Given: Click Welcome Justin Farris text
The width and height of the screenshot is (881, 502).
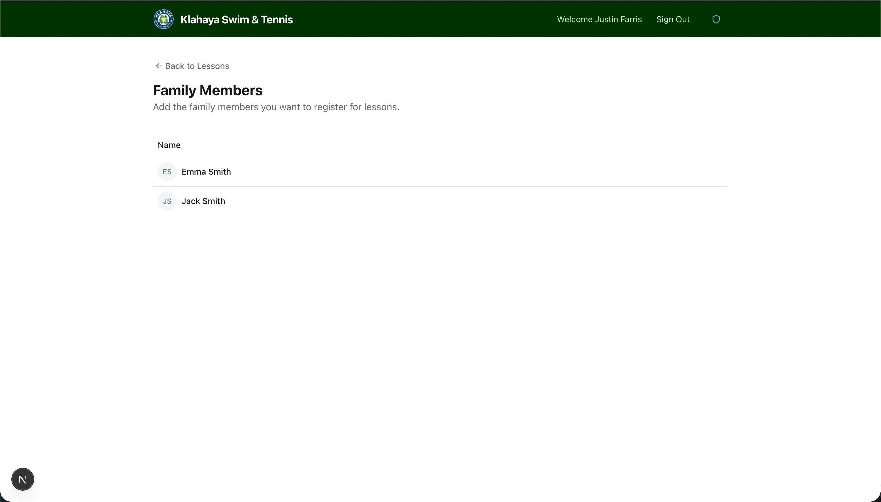Looking at the screenshot, I should (x=599, y=19).
